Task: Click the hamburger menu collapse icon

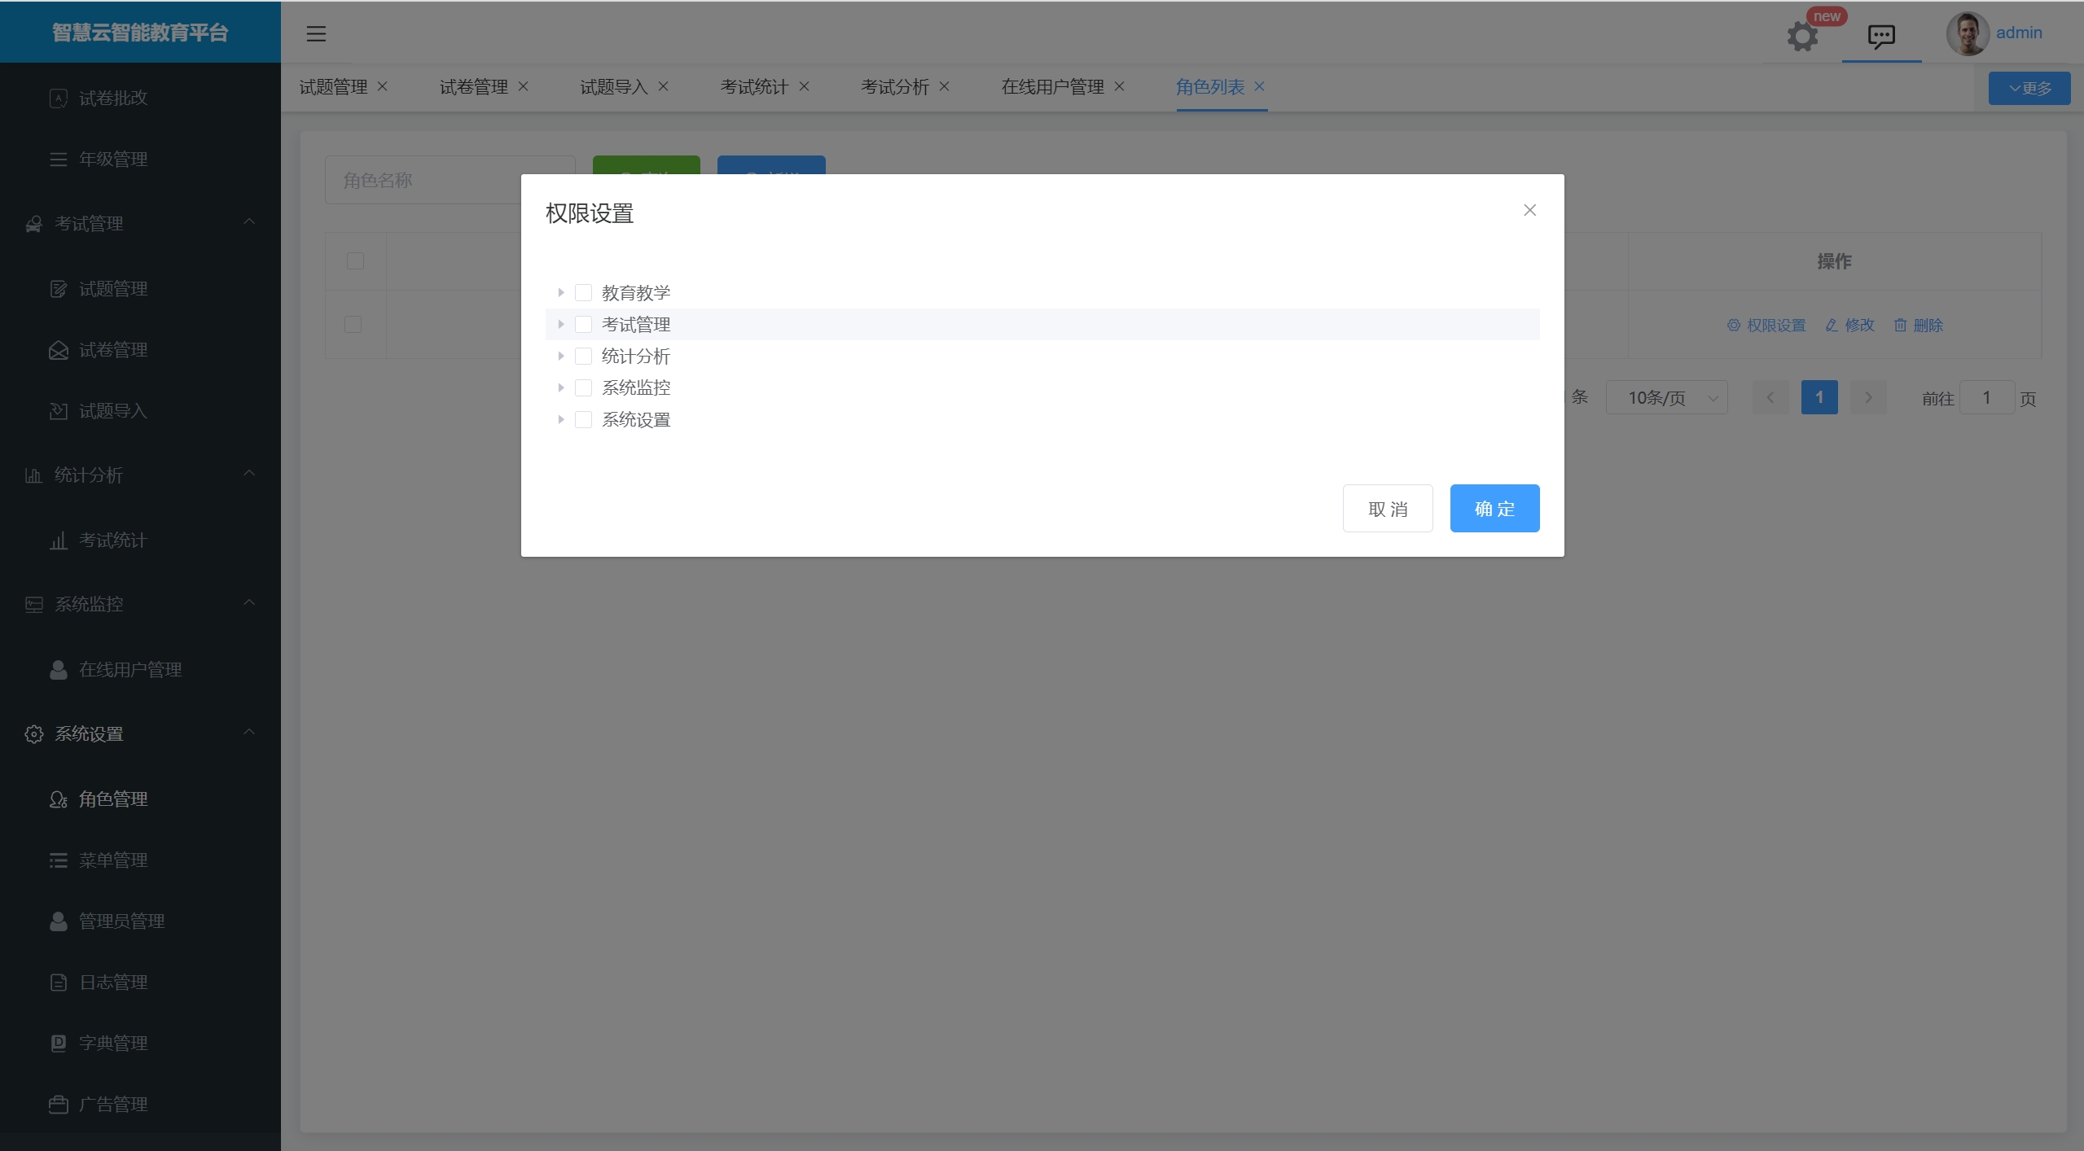Action: point(316,33)
